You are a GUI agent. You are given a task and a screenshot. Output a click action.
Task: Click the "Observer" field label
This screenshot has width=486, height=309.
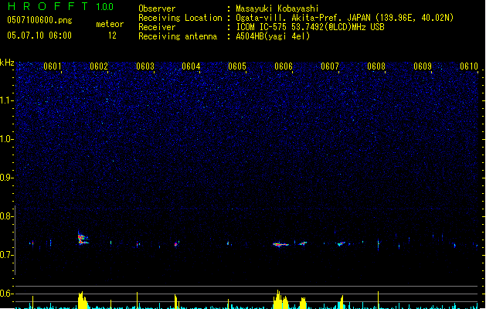click(157, 8)
